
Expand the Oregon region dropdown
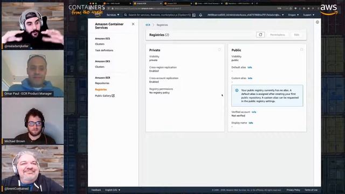(293, 15)
